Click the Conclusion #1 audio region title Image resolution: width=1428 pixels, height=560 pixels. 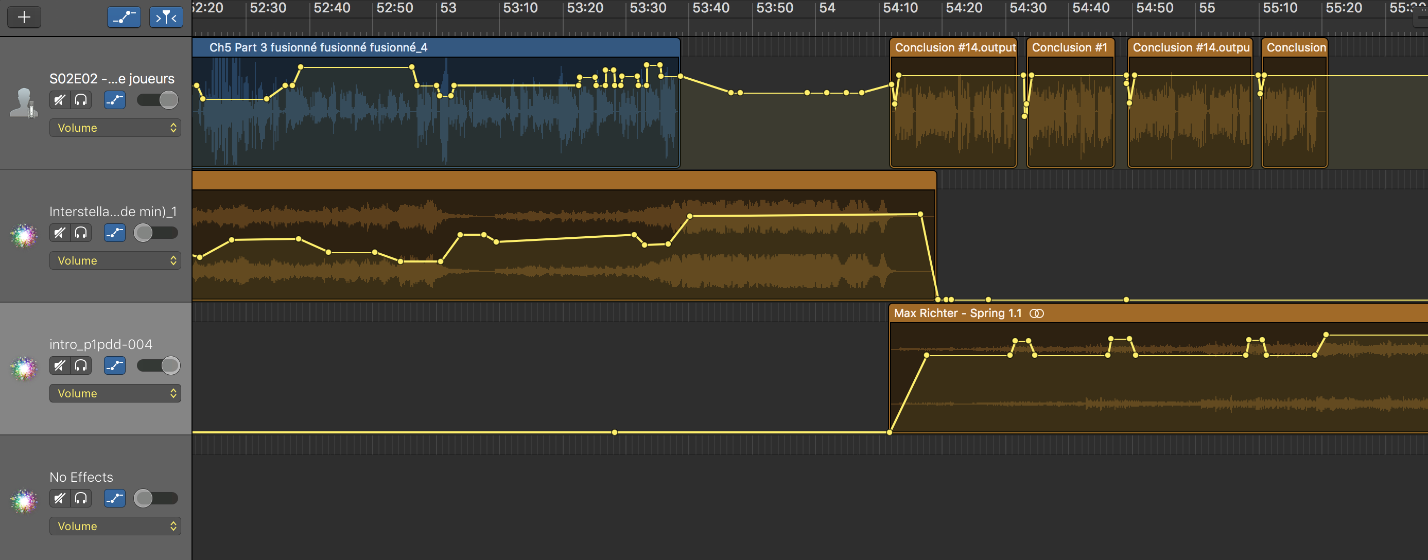[1069, 48]
